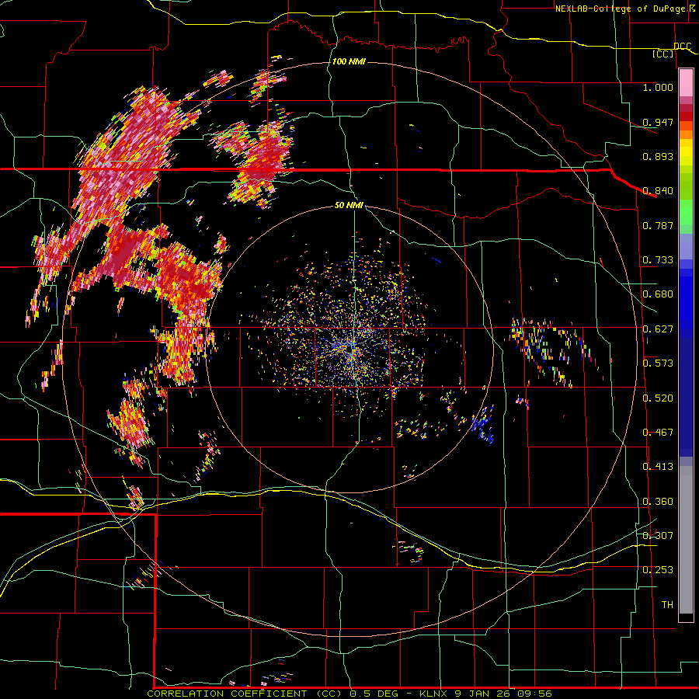Select the 0.360 legend value
Screen dimensions: 699x699
pyautogui.click(x=658, y=502)
